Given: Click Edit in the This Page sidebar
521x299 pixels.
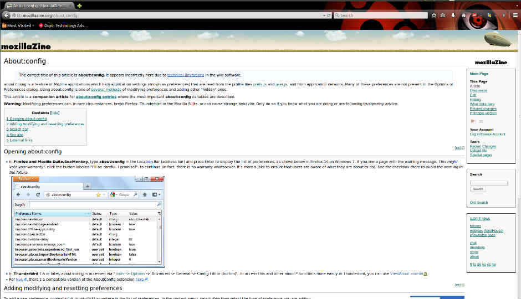Looking at the screenshot, I should (473, 95).
